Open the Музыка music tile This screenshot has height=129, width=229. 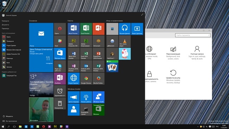pos(125,29)
